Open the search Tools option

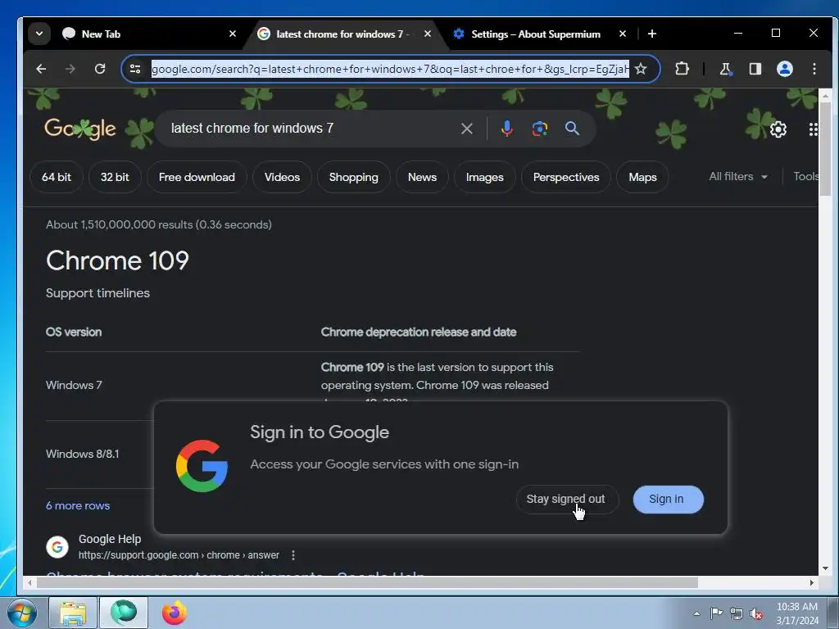click(x=805, y=177)
